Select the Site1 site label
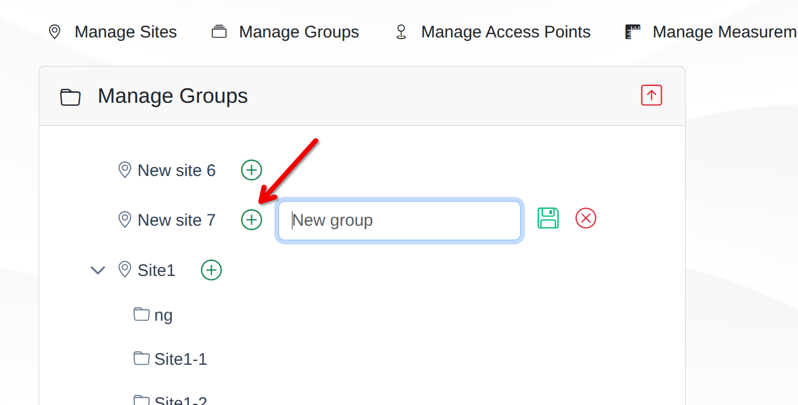This screenshot has width=798, height=405. [x=157, y=270]
